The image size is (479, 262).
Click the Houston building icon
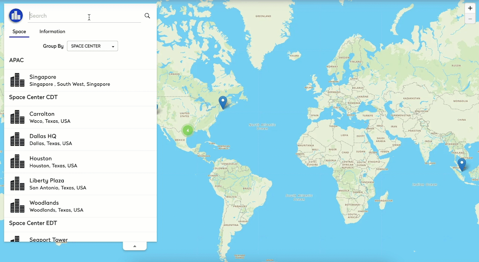[x=17, y=162]
